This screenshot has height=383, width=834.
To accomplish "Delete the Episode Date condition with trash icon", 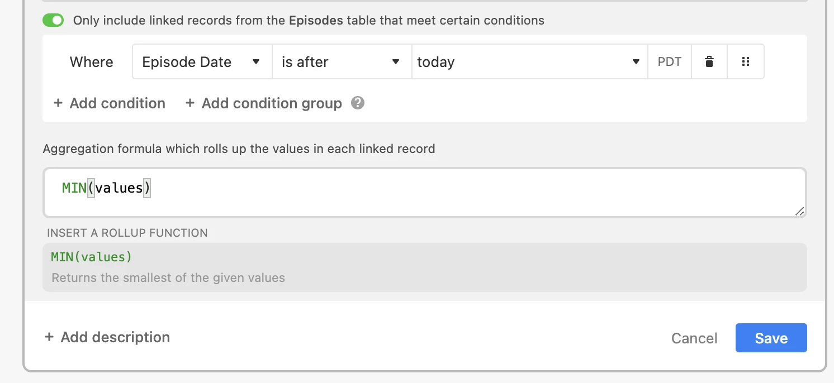I will [x=709, y=62].
